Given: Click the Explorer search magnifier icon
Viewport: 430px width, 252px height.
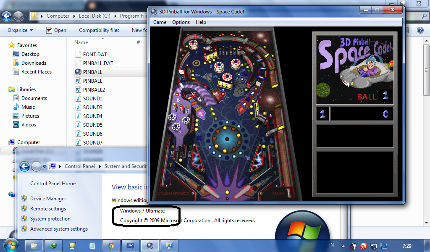Looking at the screenshot, I should tap(424, 16).
